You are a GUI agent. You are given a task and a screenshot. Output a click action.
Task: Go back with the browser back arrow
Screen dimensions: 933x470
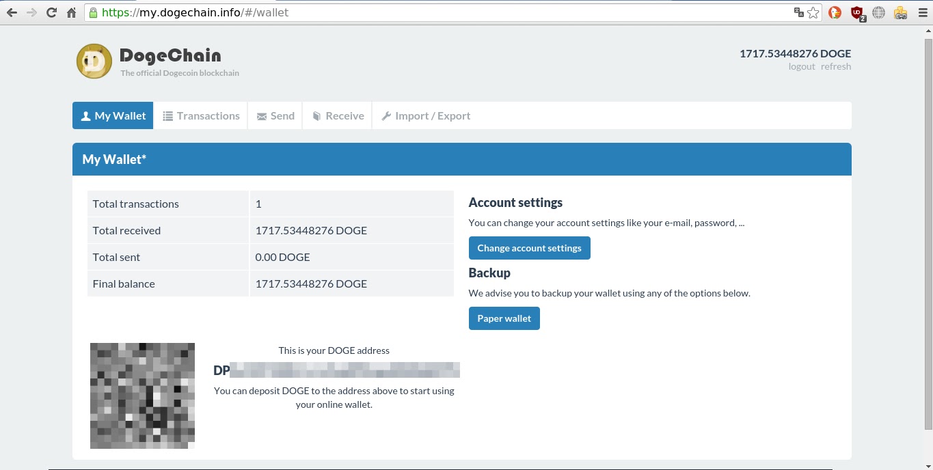[12, 12]
